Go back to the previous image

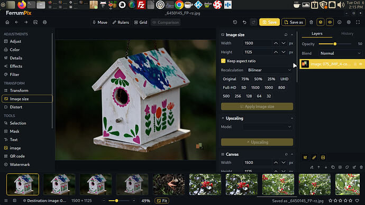(16, 22)
